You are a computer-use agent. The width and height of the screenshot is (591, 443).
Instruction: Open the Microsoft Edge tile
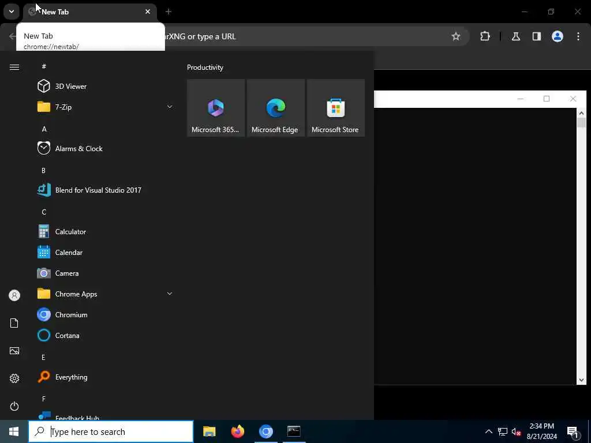tap(275, 108)
